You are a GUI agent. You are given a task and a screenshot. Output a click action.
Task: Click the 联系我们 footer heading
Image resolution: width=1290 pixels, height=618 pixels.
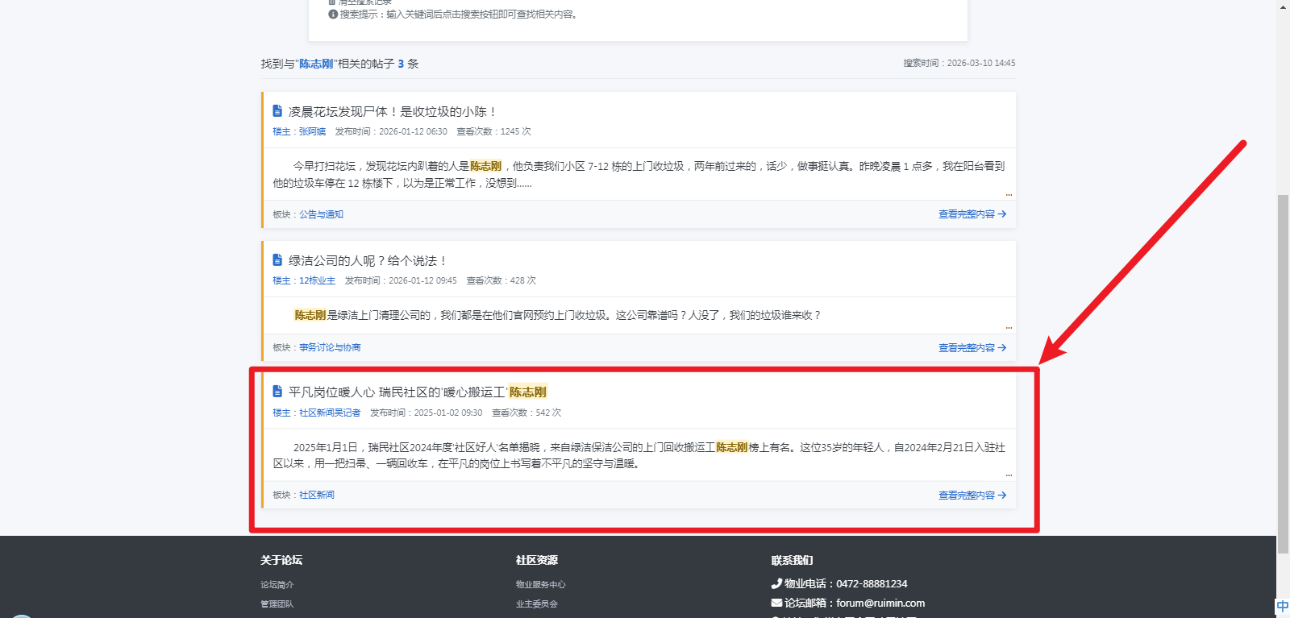pos(792,560)
